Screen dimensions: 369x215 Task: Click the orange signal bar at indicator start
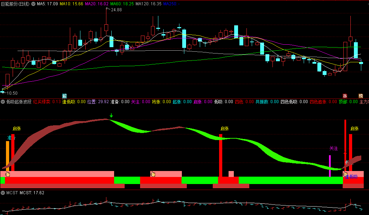coord(7,156)
